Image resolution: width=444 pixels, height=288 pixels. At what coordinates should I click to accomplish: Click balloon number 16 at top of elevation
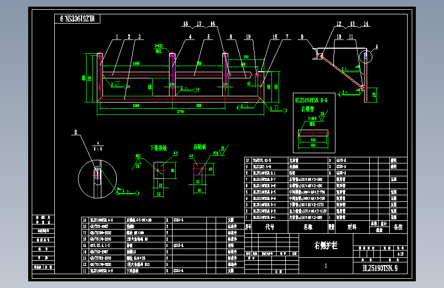(213, 24)
